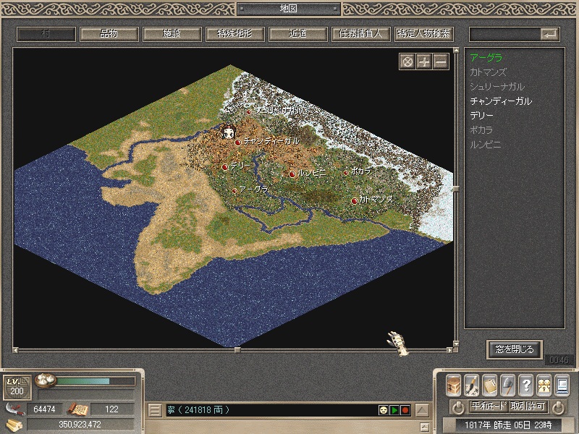Expand chat window with up triangle button
579x434 pixels.
pyautogui.click(x=422, y=410)
